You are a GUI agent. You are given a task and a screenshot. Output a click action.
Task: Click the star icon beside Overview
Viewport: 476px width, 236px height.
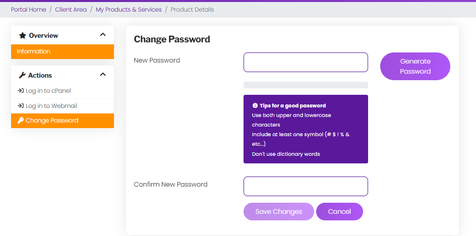22,36
